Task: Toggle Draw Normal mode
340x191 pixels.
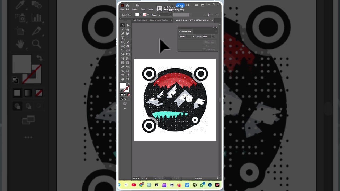Action: (122, 99)
